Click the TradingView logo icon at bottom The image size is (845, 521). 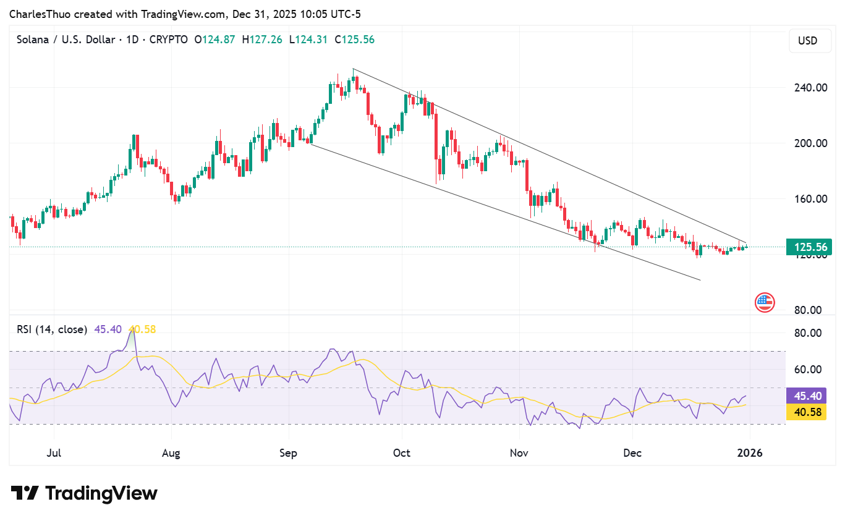[25, 493]
